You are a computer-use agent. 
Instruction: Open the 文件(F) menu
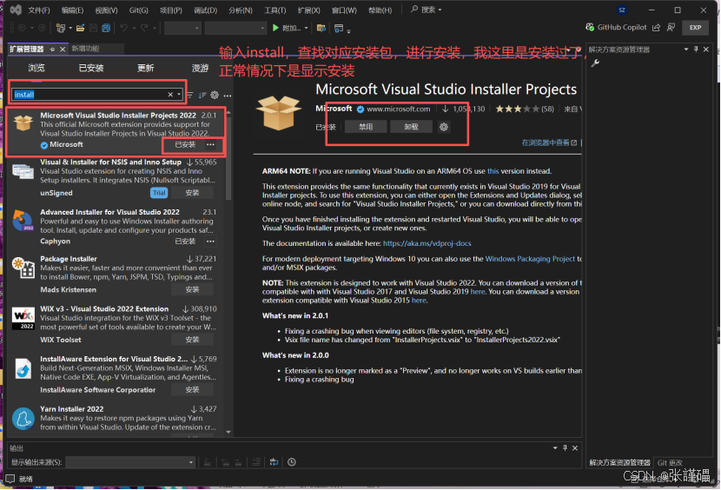[38, 10]
